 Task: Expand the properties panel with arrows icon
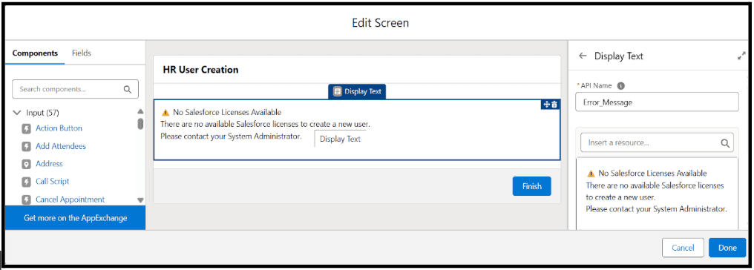pyautogui.click(x=741, y=56)
